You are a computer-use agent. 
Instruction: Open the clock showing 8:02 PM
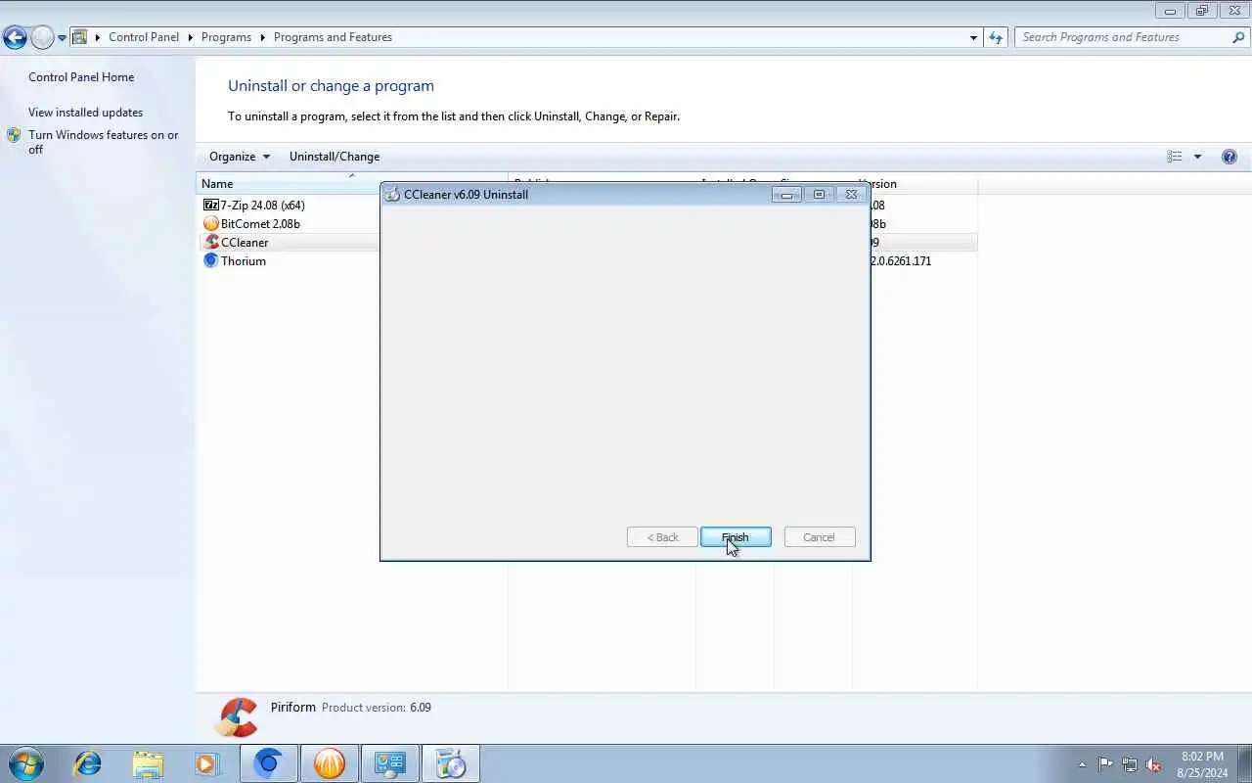tap(1202, 764)
